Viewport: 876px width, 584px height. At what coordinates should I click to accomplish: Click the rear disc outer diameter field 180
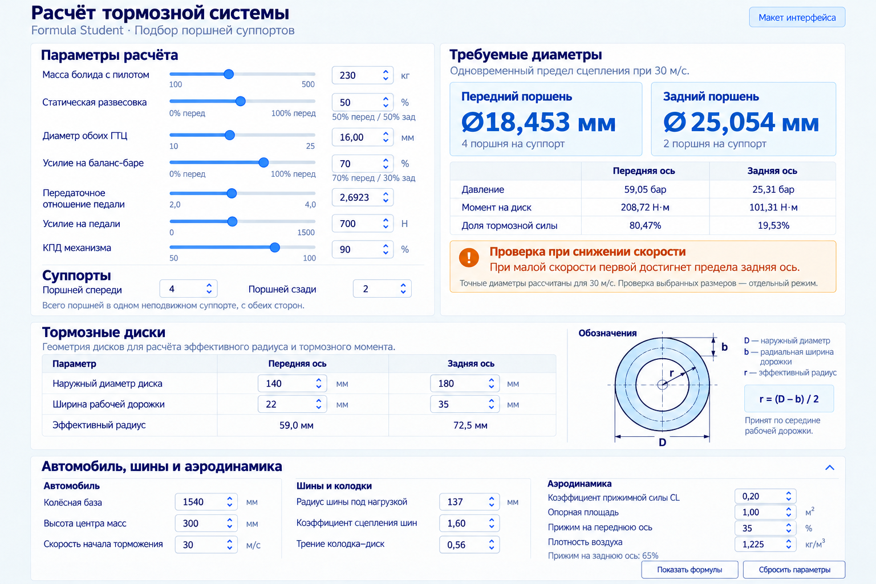tap(465, 384)
